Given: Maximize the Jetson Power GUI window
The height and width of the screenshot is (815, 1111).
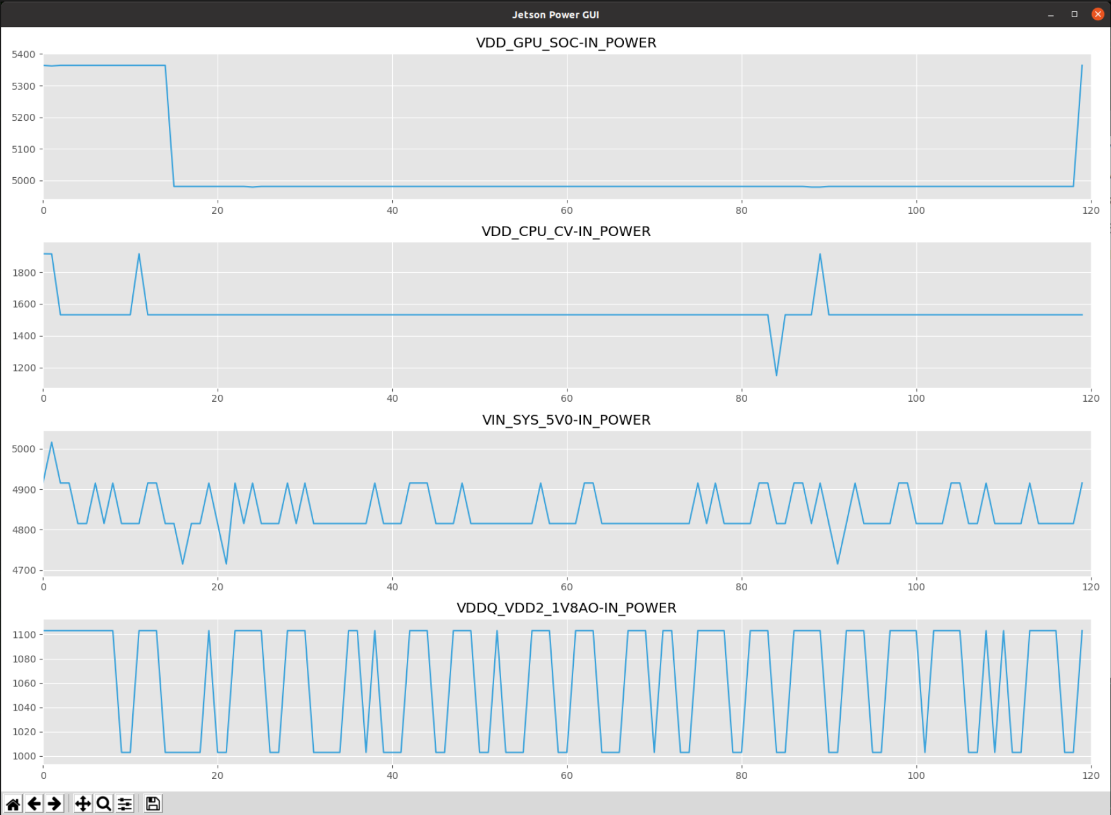Looking at the screenshot, I should [x=1072, y=13].
